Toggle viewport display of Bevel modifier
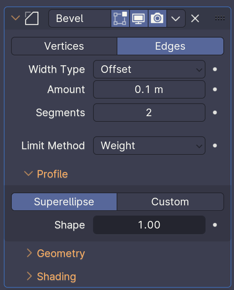 tap(139, 18)
